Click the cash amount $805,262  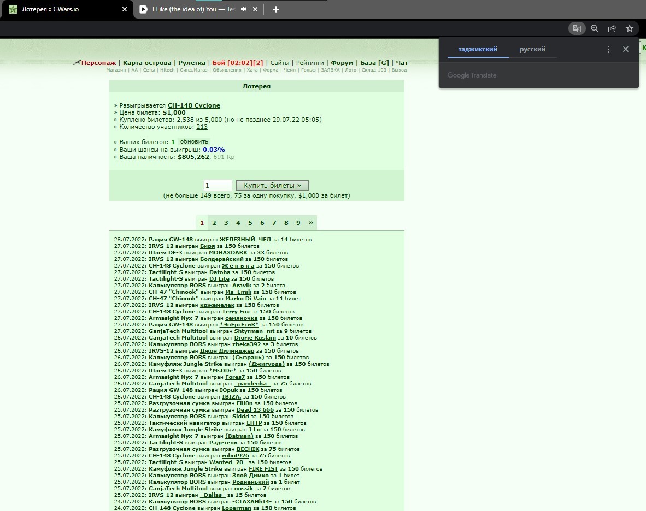194,157
